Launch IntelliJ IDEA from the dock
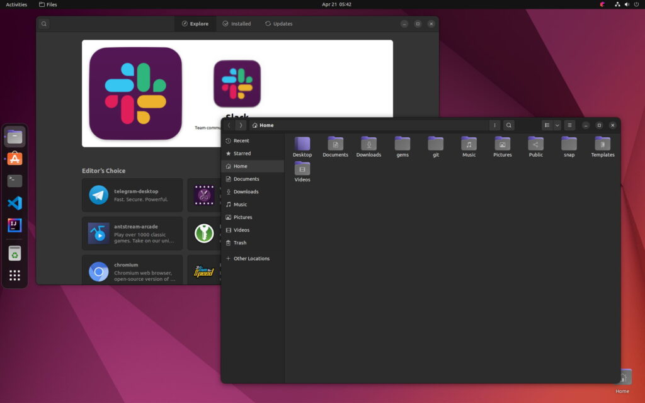The width and height of the screenshot is (645, 403). tap(15, 225)
